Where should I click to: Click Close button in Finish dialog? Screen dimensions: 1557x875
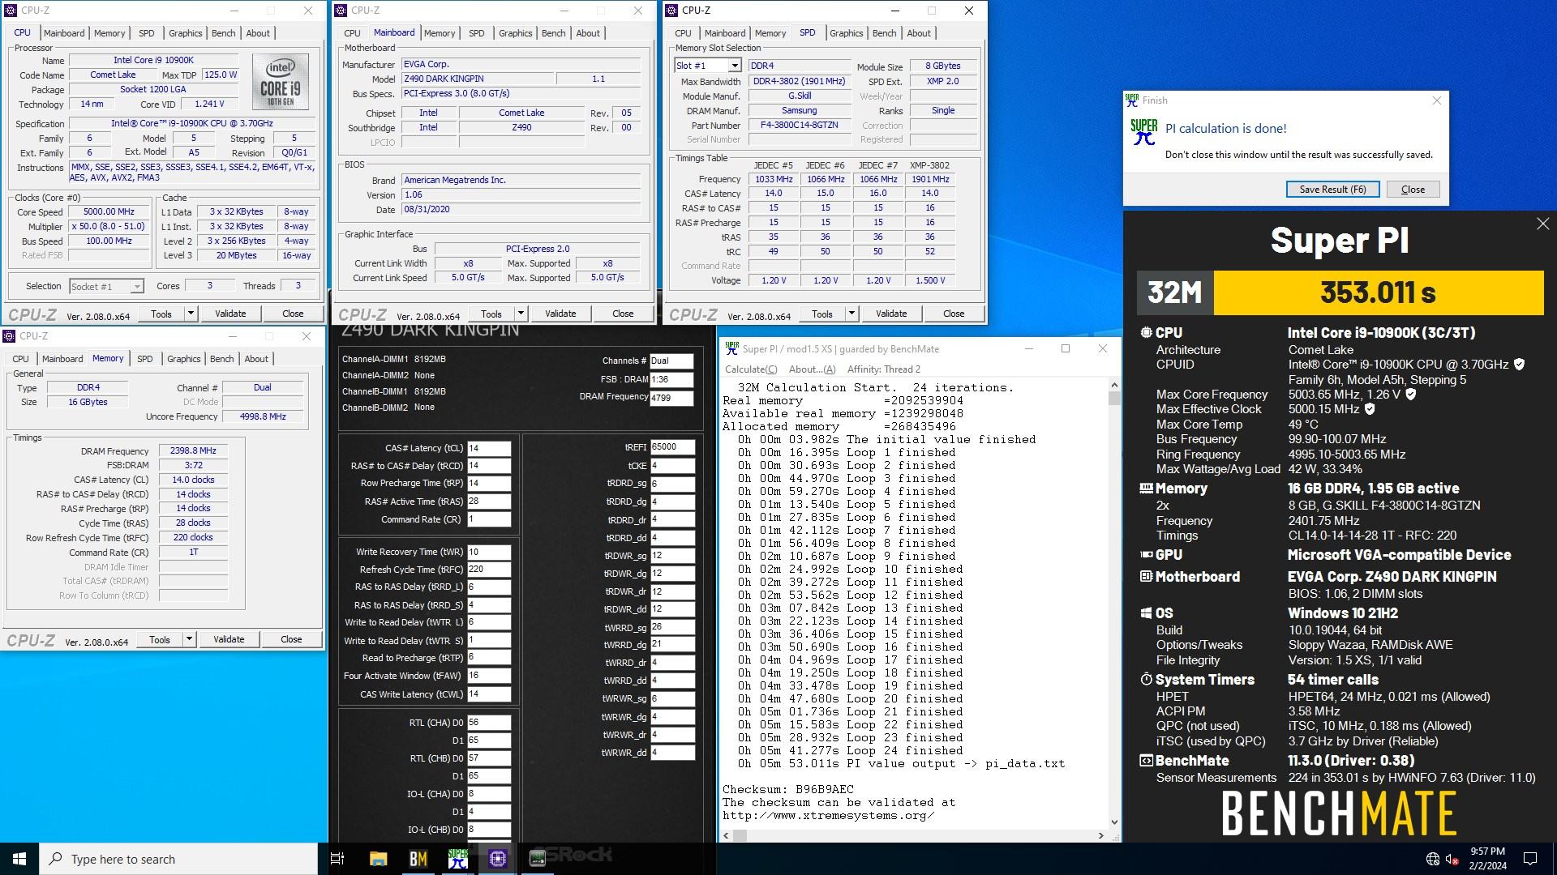tap(1412, 189)
